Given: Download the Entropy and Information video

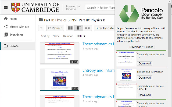Looking at the screenshot, I should pos(145,78).
